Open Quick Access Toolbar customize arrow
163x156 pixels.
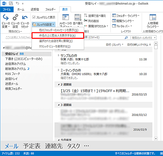(23, 4)
